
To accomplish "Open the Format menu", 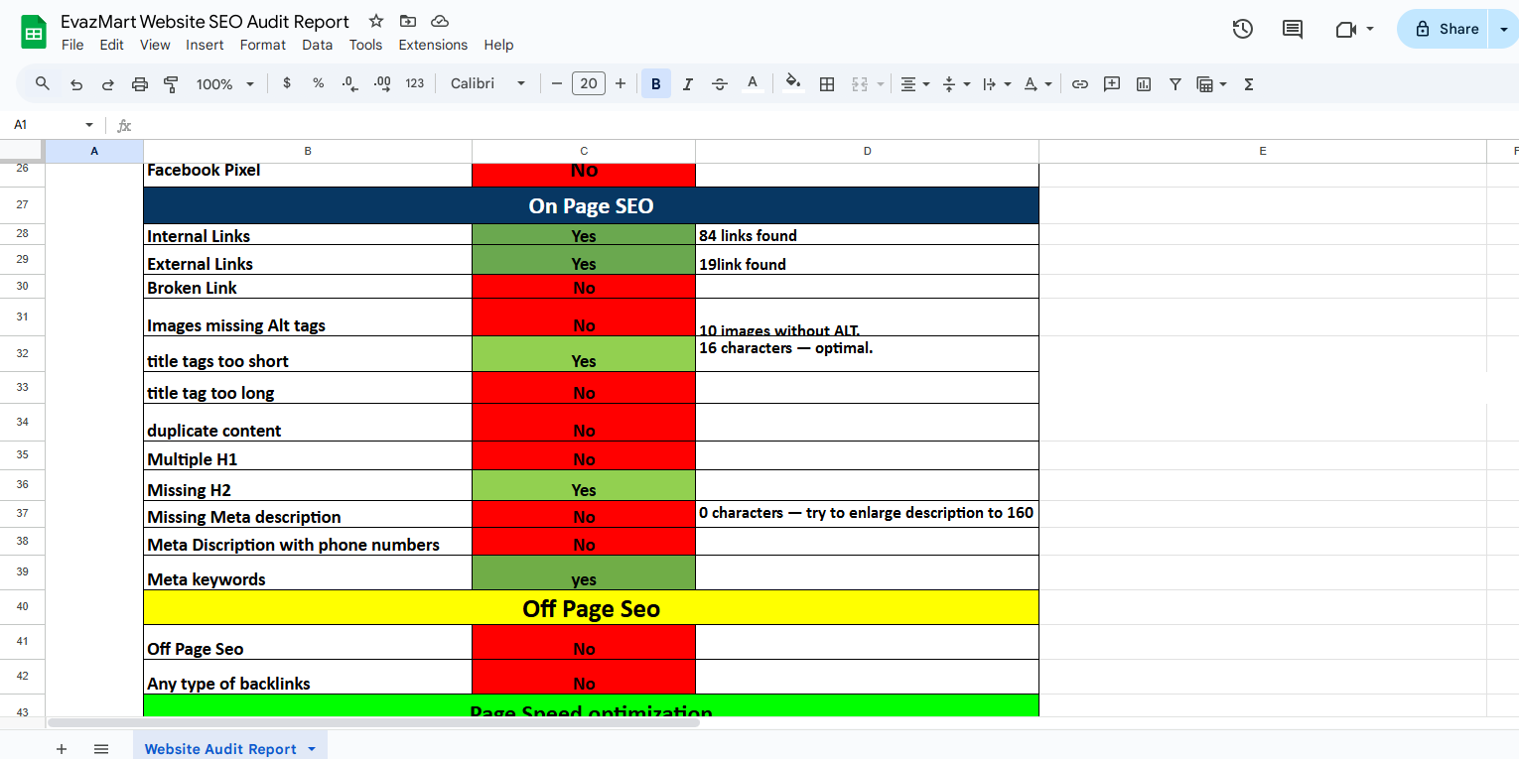I will tap(262, 45).
